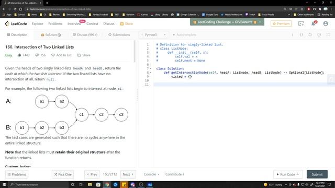
Task: Click the thumbs up like icon
Action: (x=19, y=55)
